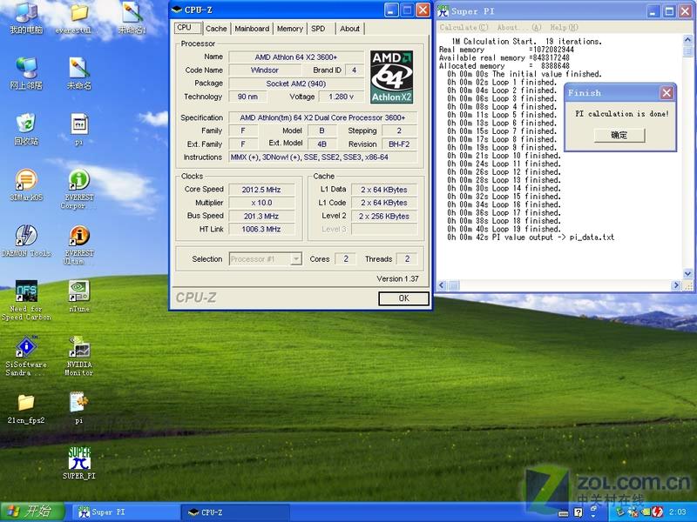Click the Revision BH-F2 field
Image resolution: width=697 pixels, height=522 pixels.
[399, 144]
